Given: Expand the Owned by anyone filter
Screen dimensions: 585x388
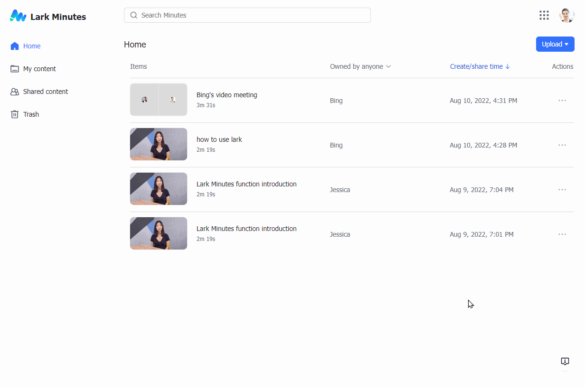Looking at the screenshot, I should click(360, 66).
